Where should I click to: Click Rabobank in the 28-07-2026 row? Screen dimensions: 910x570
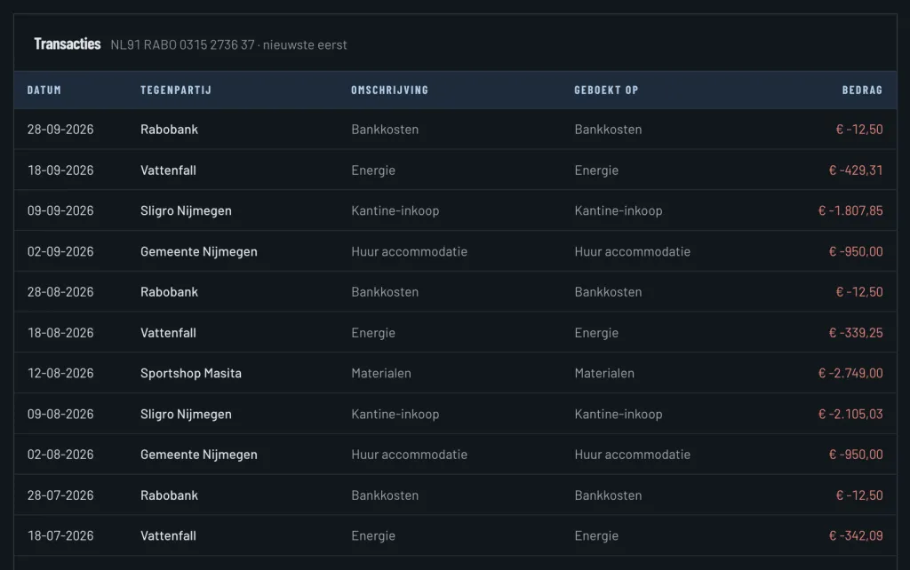pyautogui.click(x=169, y=495)
